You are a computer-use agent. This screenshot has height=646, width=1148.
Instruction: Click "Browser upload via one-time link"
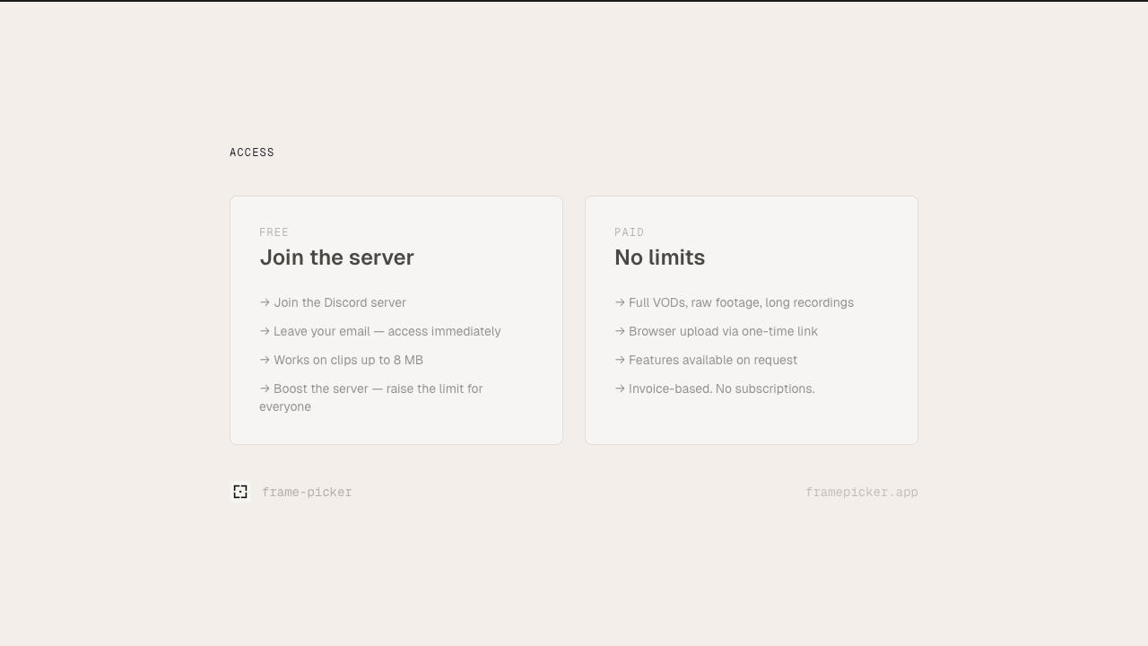(x=716, y=331)
